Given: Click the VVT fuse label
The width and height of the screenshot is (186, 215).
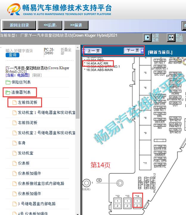Looking at the screenshot, I should (x=175, y=106).
